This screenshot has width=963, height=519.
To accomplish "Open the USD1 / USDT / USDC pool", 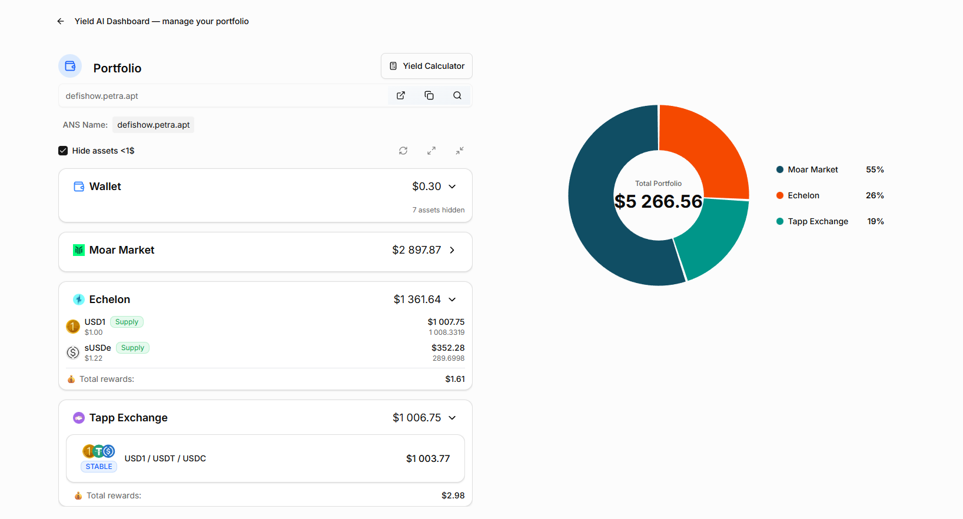I will 265,458.
